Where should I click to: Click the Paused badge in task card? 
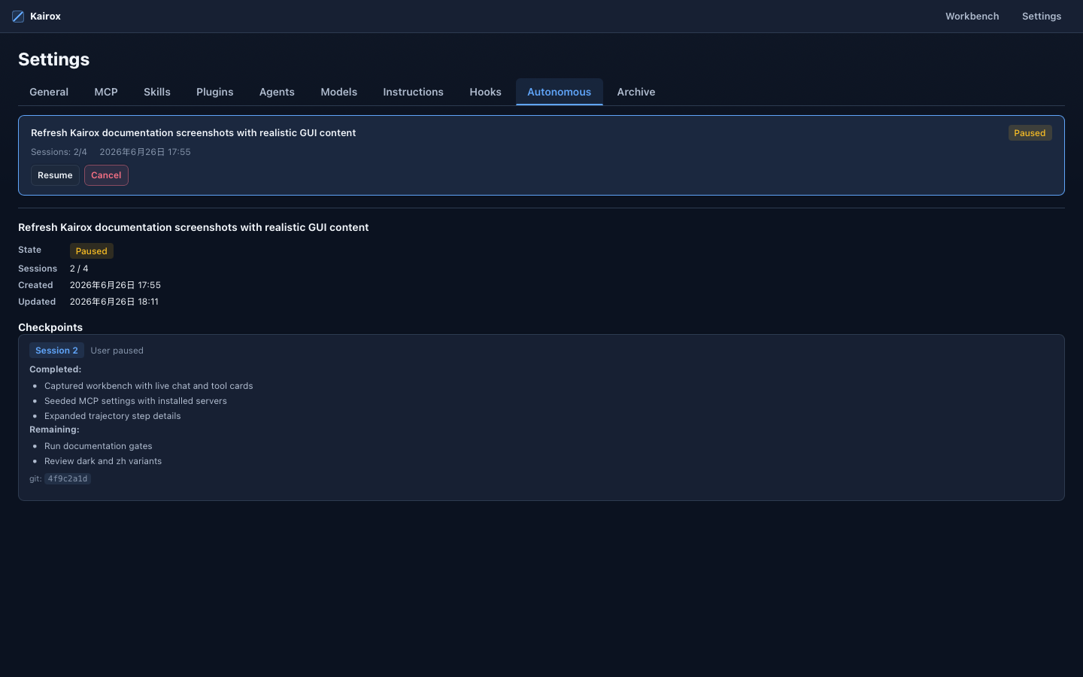coord(1030,133)
